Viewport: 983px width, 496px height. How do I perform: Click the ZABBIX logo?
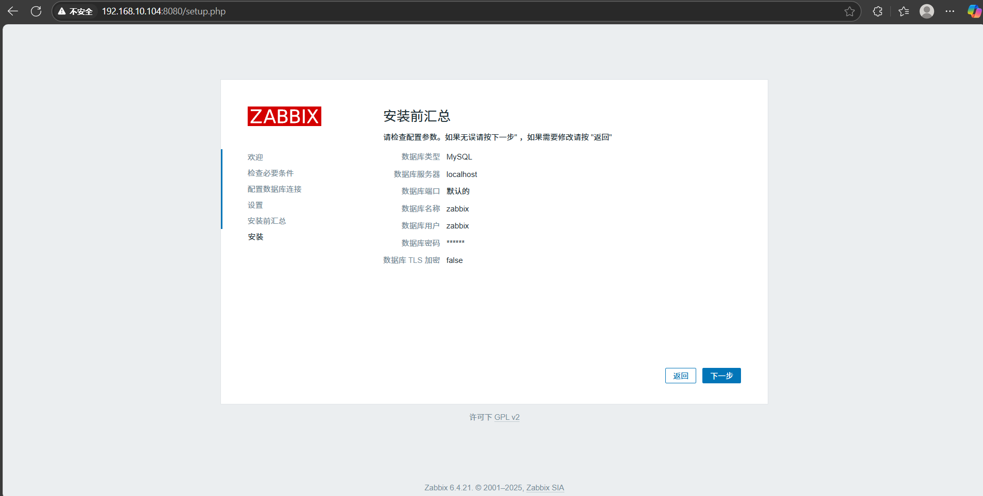coord(284,116)
